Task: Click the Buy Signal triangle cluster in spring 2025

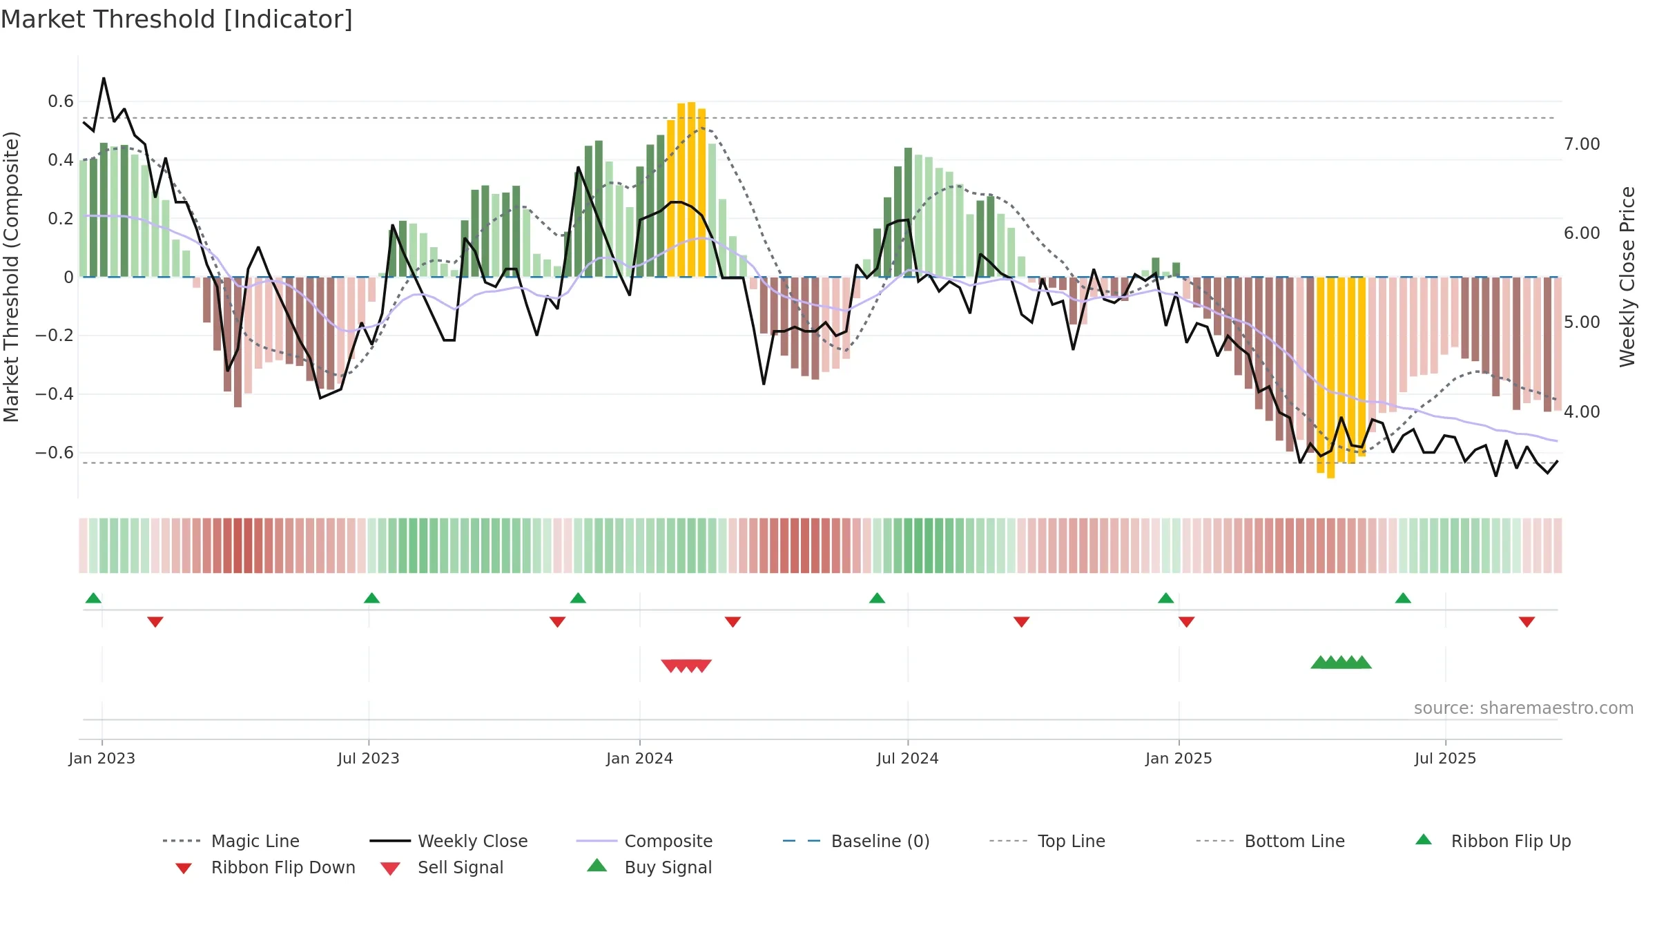Action: point(1341,662)
